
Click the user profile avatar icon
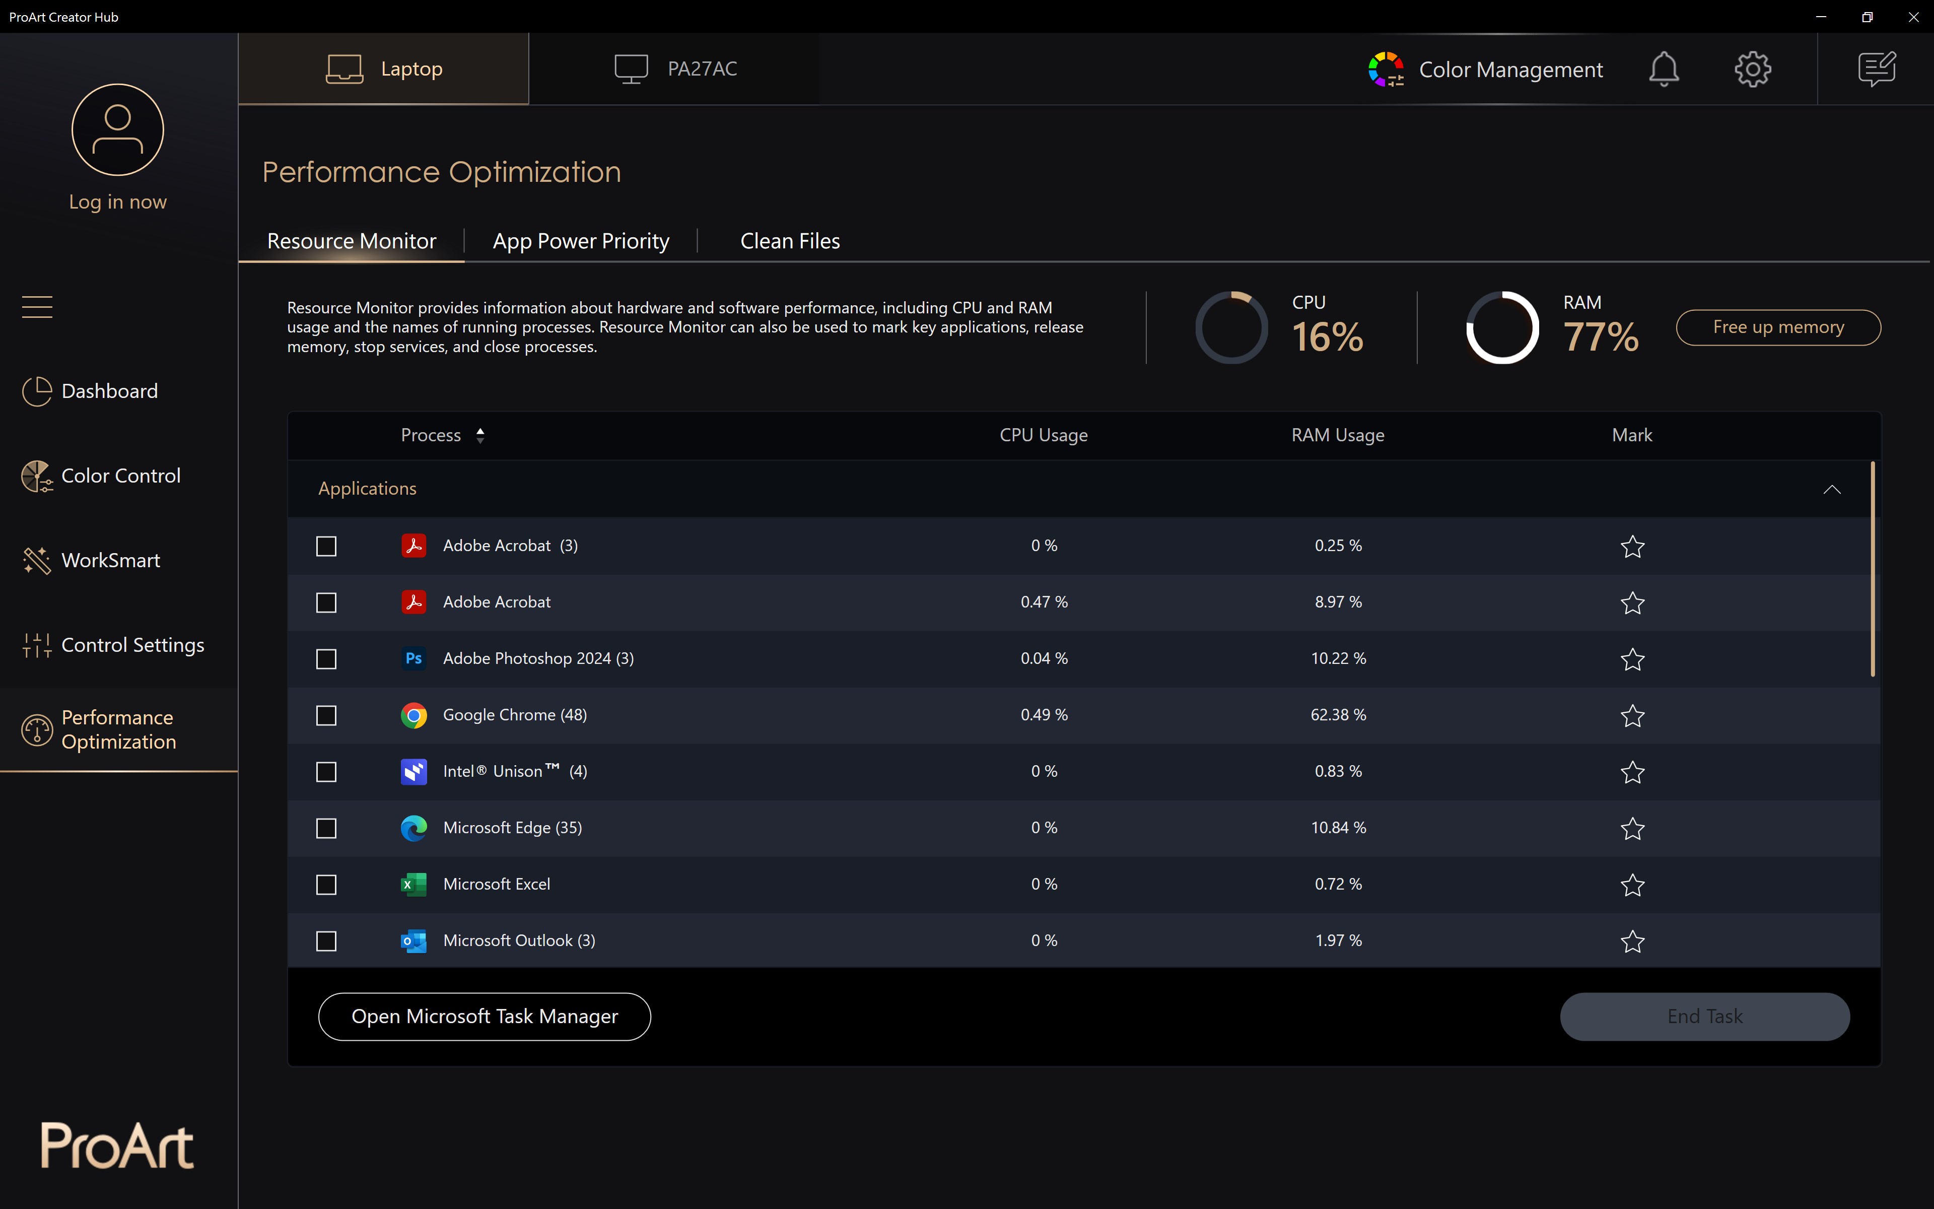click(117, 129)
